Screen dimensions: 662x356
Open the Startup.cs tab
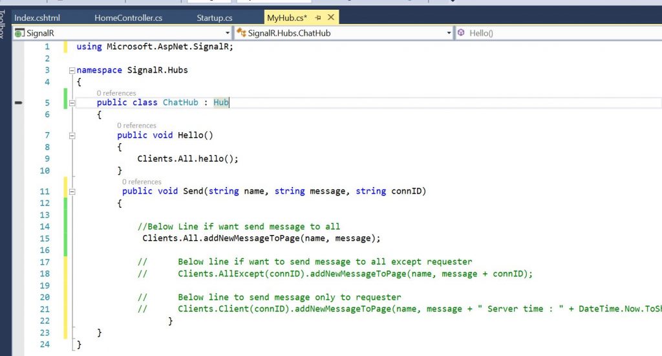(x=215, y=17)
